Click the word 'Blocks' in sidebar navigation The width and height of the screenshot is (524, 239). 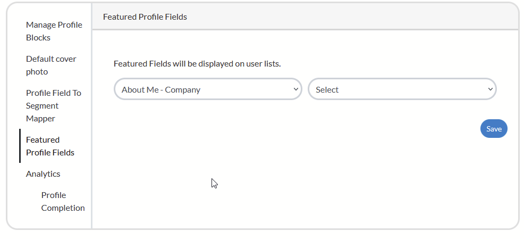point(38,37)
